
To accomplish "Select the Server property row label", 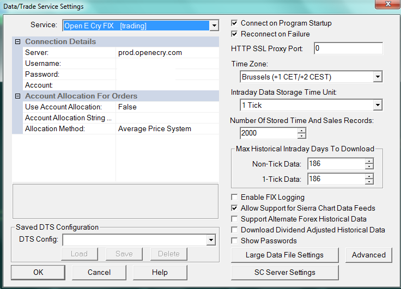I will (37, 53).
